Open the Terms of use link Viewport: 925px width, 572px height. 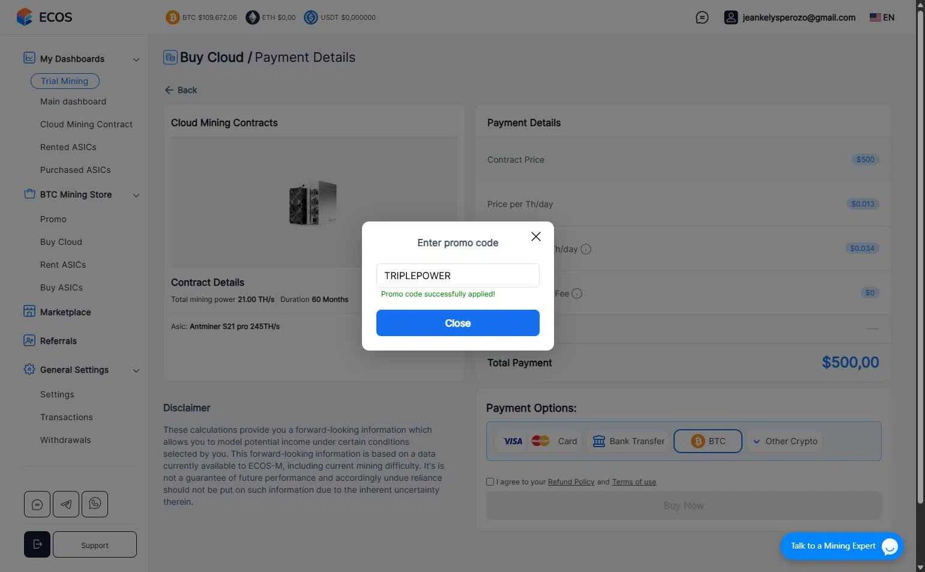coord(634,482)
